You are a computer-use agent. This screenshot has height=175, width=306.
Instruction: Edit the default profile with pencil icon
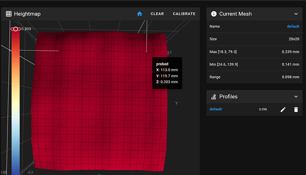(x=283, y=110)
